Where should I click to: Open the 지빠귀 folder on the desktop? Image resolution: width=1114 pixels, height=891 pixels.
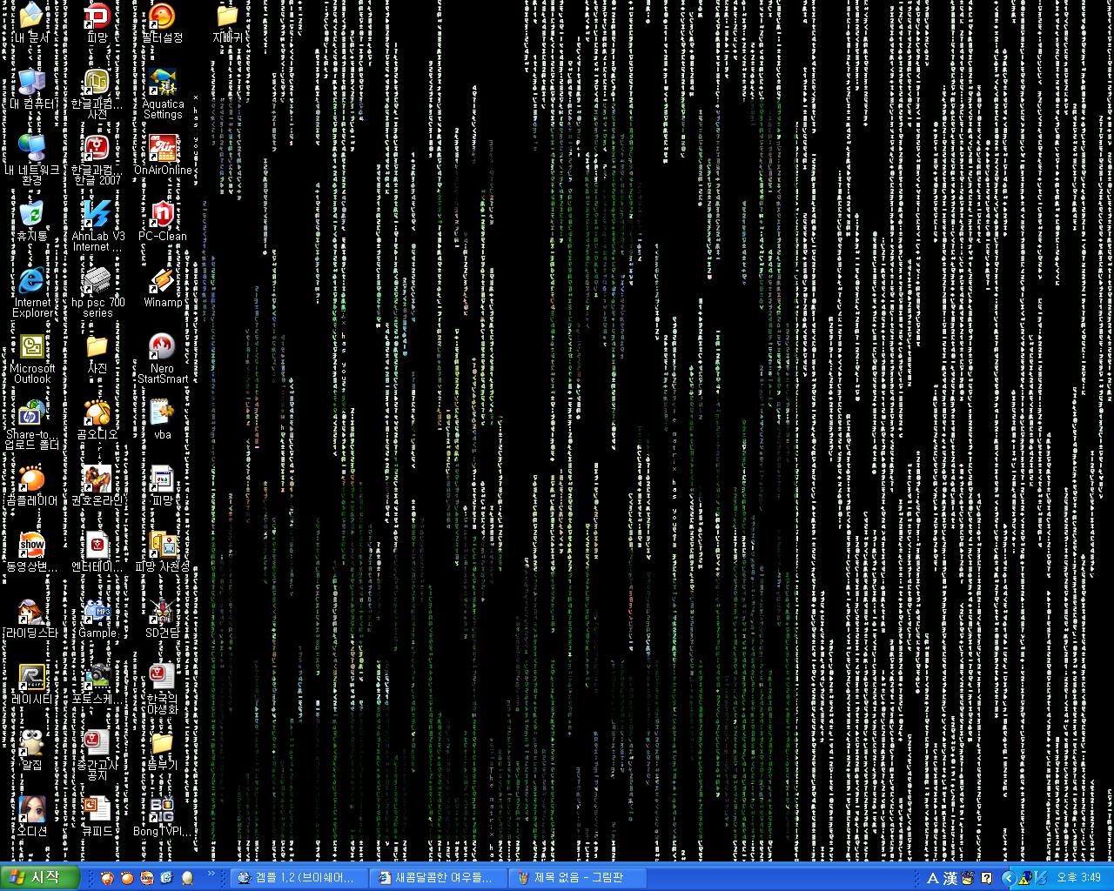click(228, 22)
